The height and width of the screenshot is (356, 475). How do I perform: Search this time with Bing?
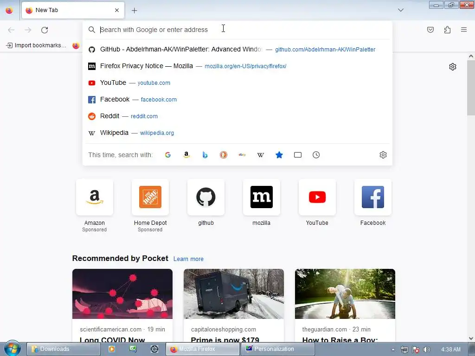[x=205, y=155]
